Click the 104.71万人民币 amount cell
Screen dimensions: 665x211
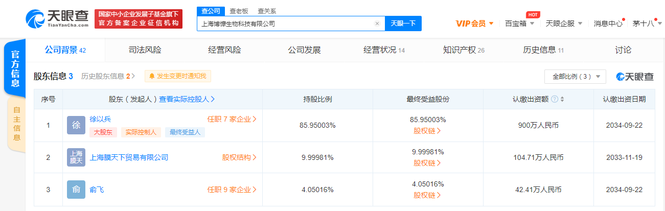pyautogui.click(x=538, y=157)
